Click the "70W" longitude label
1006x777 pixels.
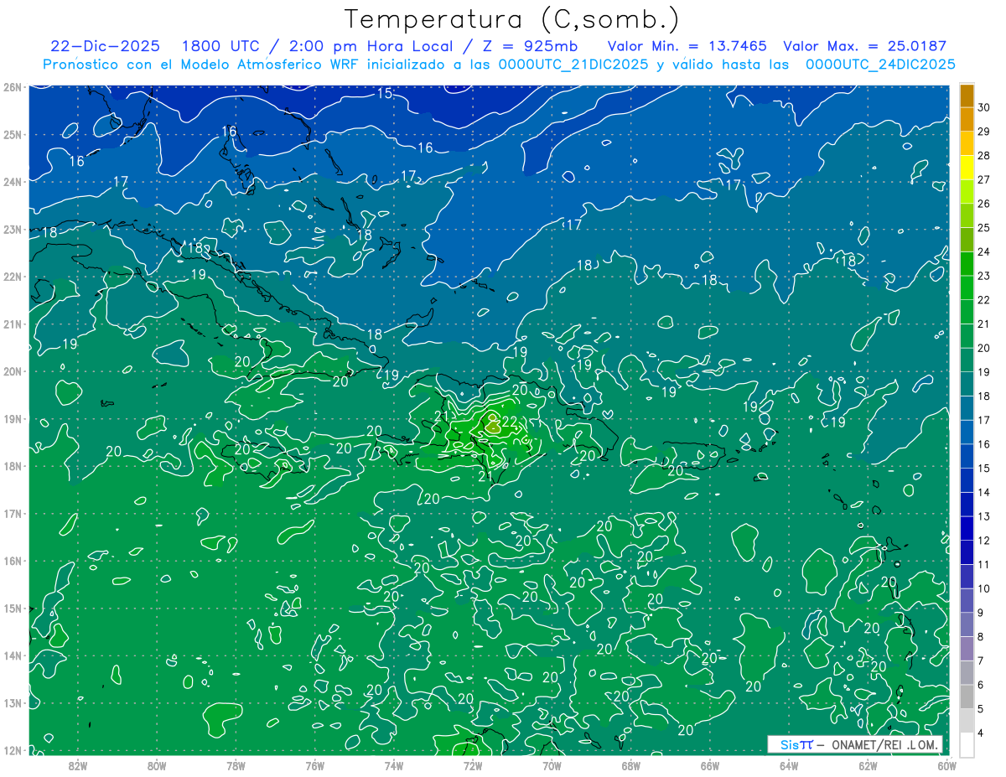point(552,765)
